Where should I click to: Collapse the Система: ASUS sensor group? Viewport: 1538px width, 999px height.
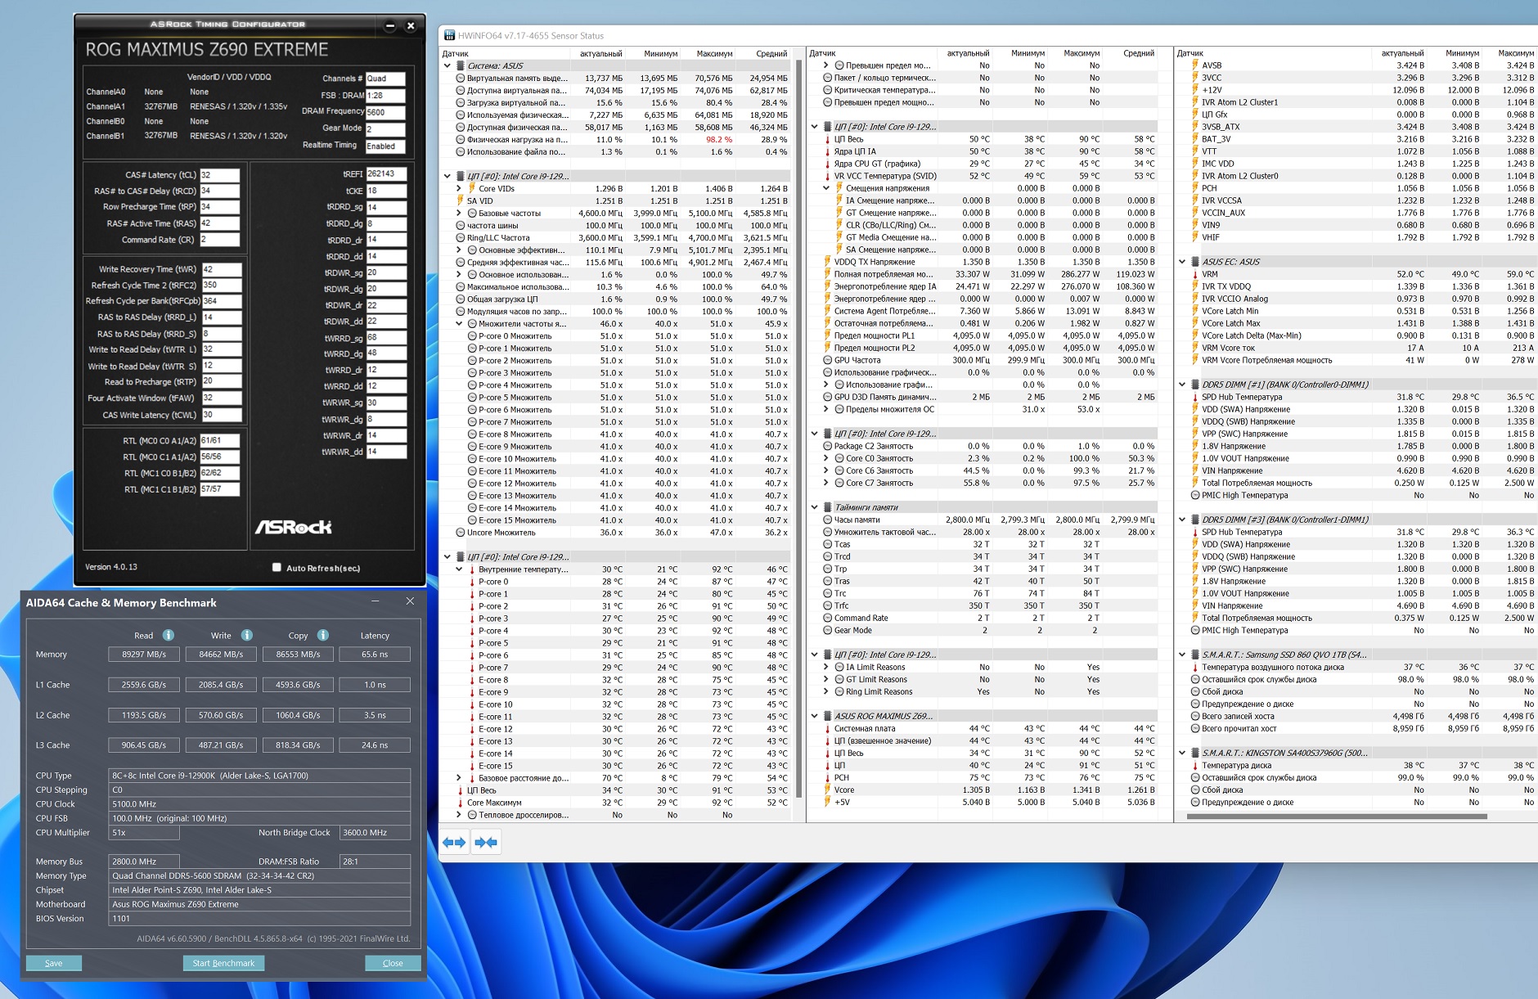(x=447, y=65)
